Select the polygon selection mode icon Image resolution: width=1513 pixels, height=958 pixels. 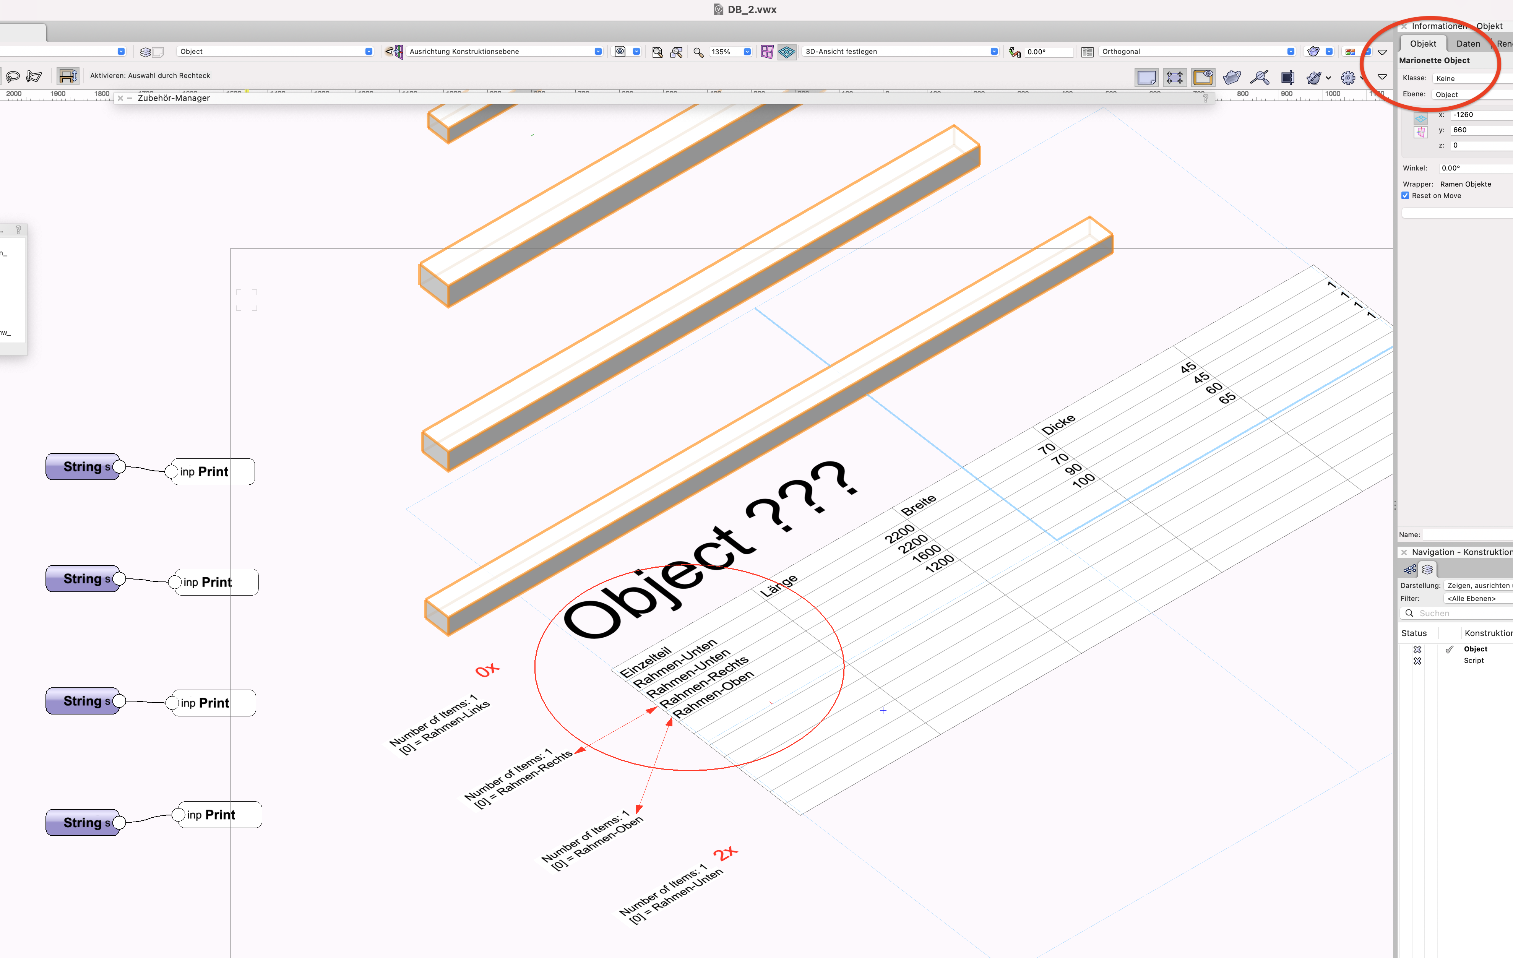pos(34,76)
